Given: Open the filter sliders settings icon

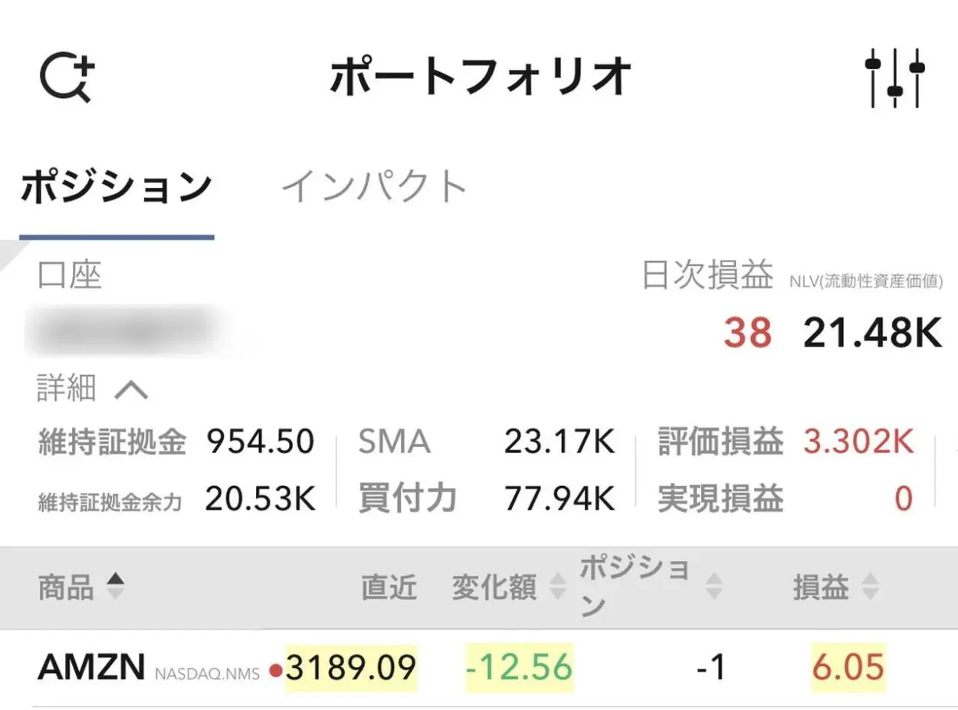Looking at the screenshot, I should 894,77.
